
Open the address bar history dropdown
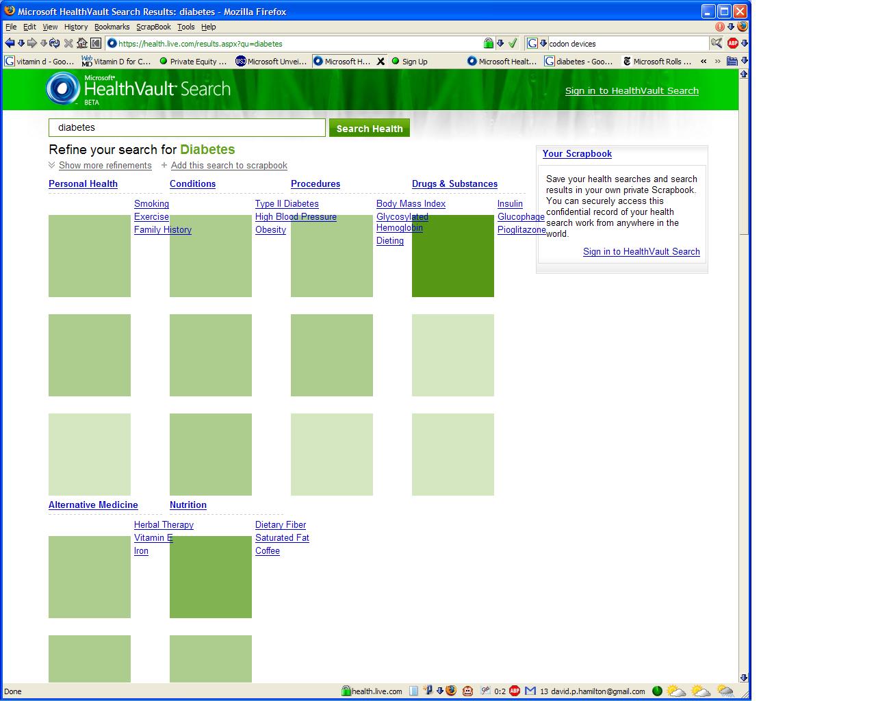[500, 43]
